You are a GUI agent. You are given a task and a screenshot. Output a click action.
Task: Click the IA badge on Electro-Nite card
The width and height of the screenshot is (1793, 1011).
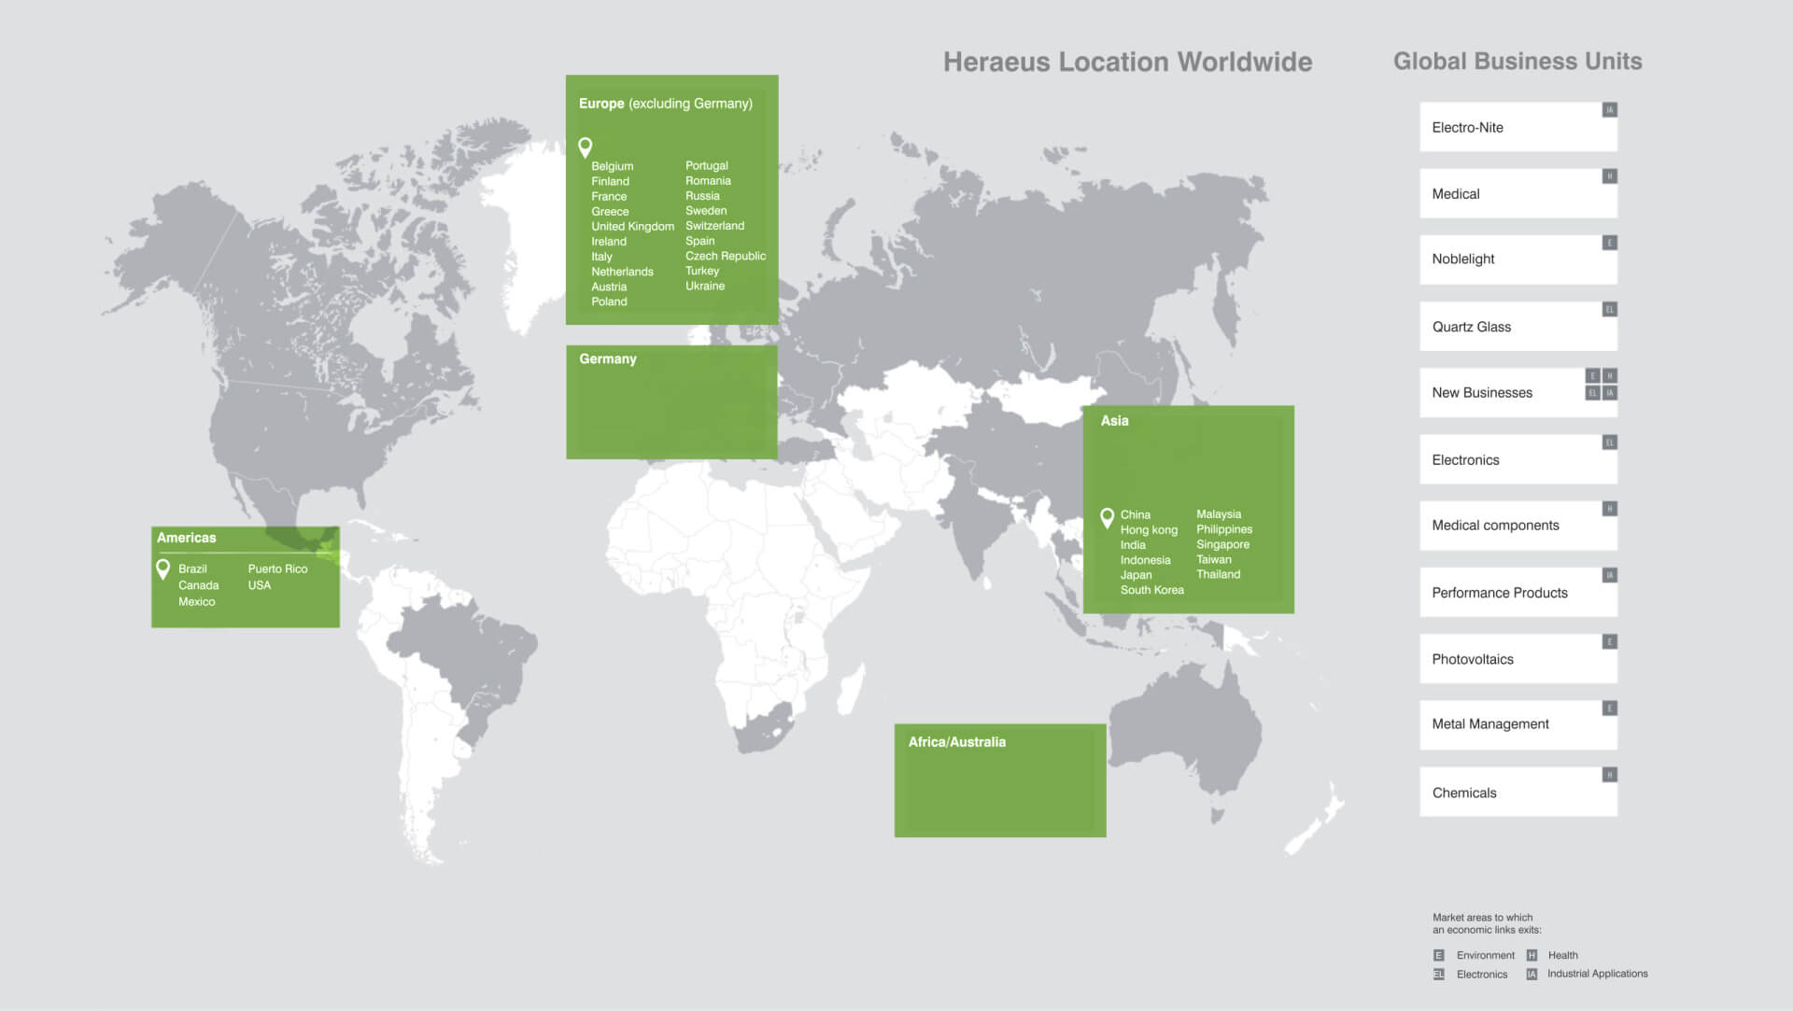(x=1609, y=110)
